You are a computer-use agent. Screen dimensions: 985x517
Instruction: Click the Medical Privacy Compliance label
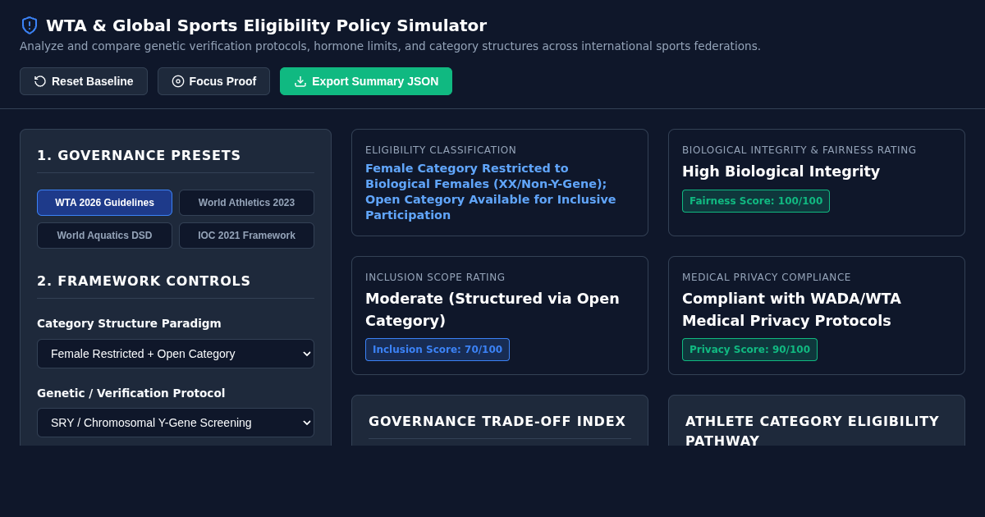pos(767,277)
